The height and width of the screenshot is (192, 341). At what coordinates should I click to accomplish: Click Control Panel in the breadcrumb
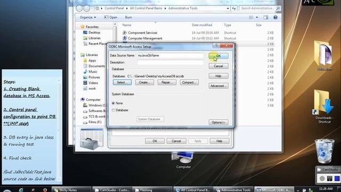[114, 9]
